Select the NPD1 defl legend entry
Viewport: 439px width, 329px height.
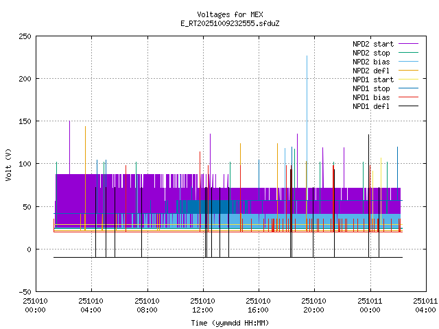(x=372, y=106)
